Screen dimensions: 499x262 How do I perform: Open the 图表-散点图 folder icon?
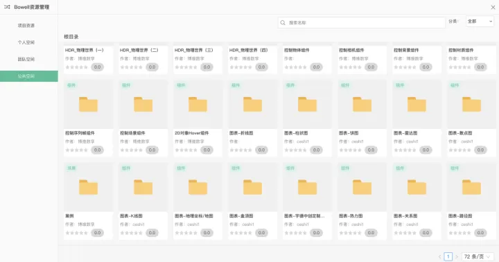point(471,105)
